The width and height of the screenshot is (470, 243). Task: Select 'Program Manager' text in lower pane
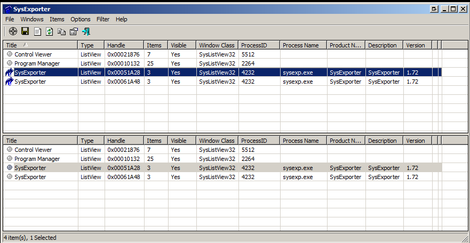tap(37, 159)
